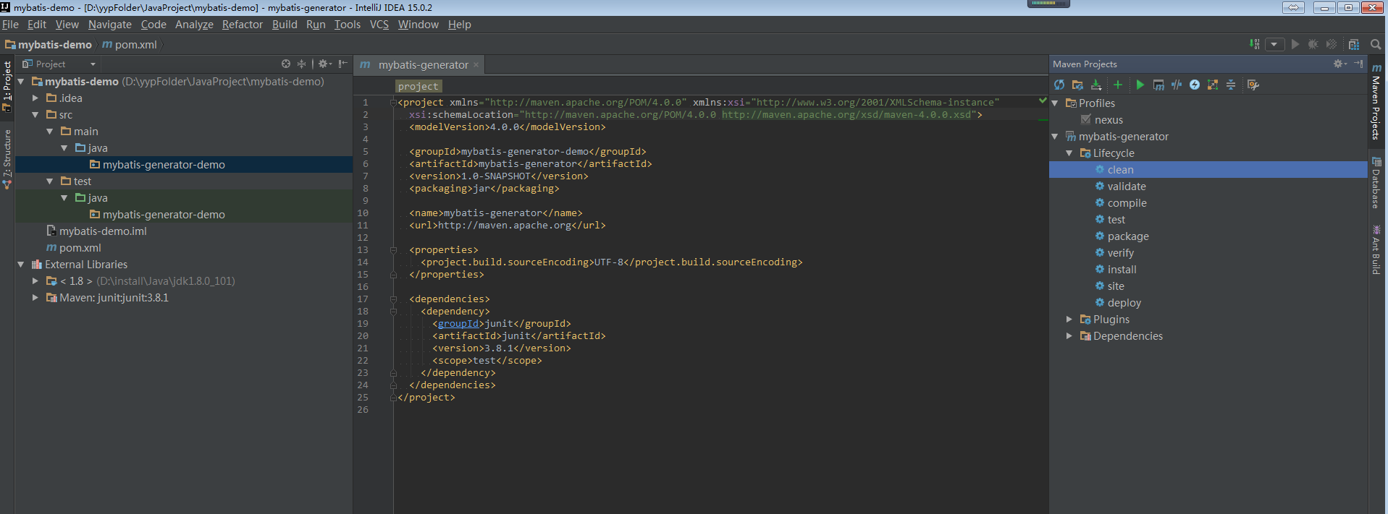The image size is (1388, 514).
Task: Toggle the nexus profile checkbox
Action: [x=1085, y=119]
